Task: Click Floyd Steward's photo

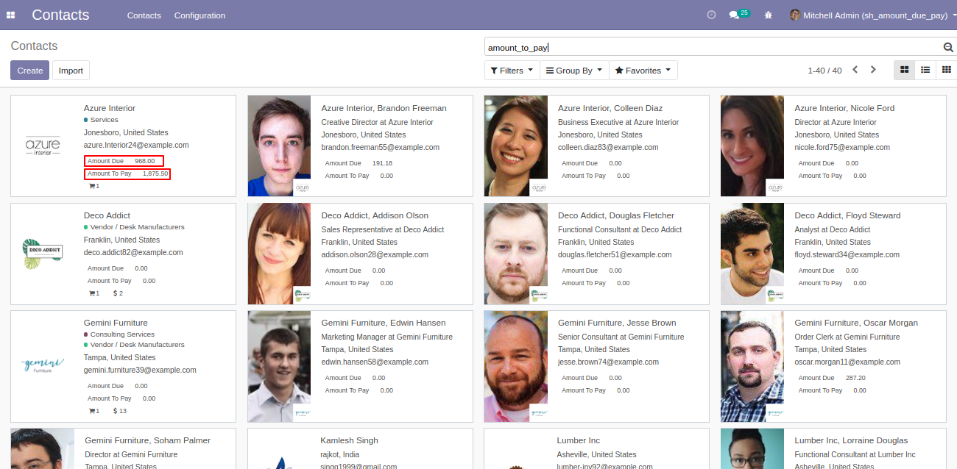Action: (x=752, y=254)
